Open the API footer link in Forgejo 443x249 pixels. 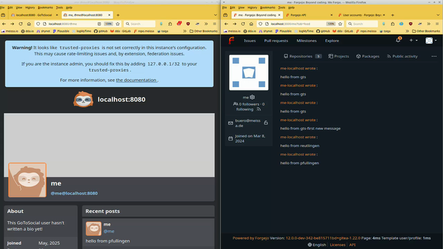click(352, 245)
